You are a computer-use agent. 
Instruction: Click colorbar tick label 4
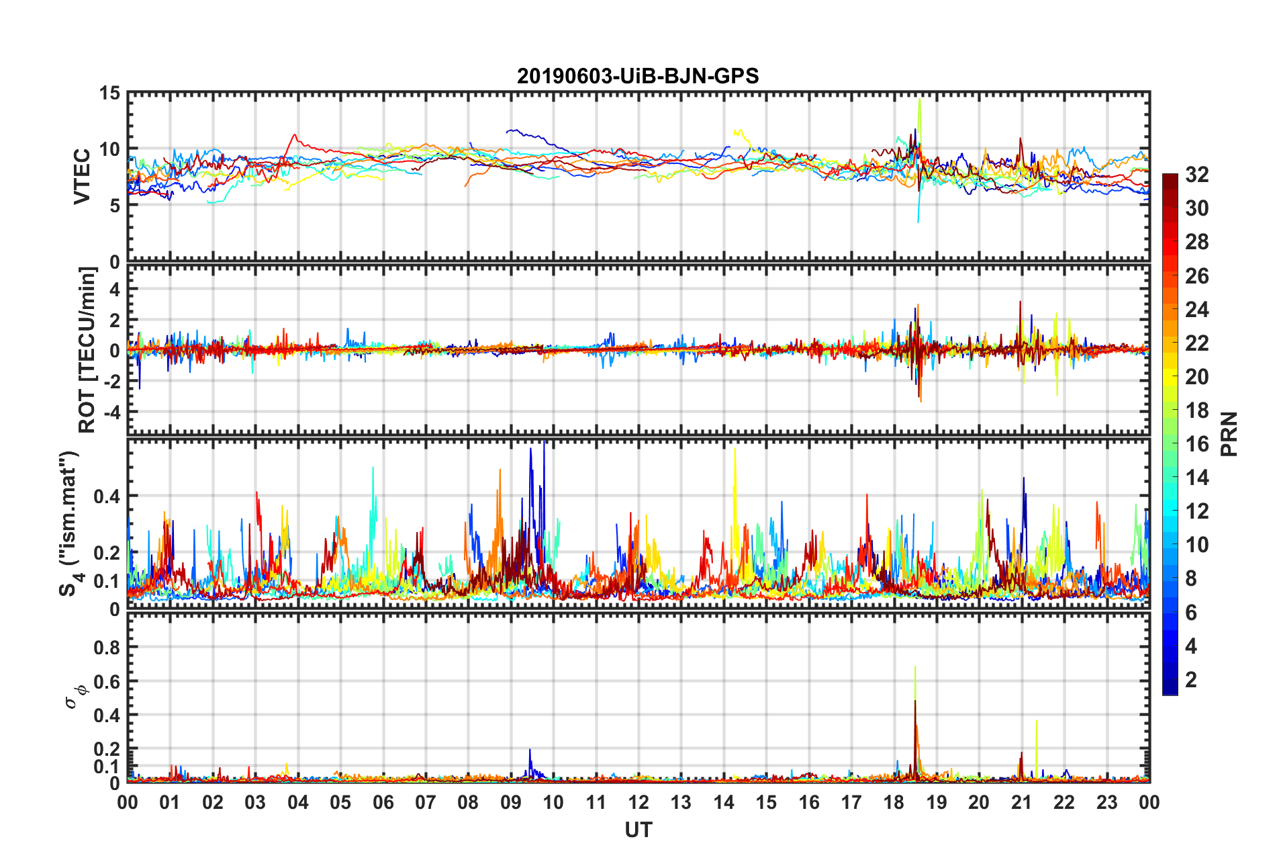pos(1191,646)
